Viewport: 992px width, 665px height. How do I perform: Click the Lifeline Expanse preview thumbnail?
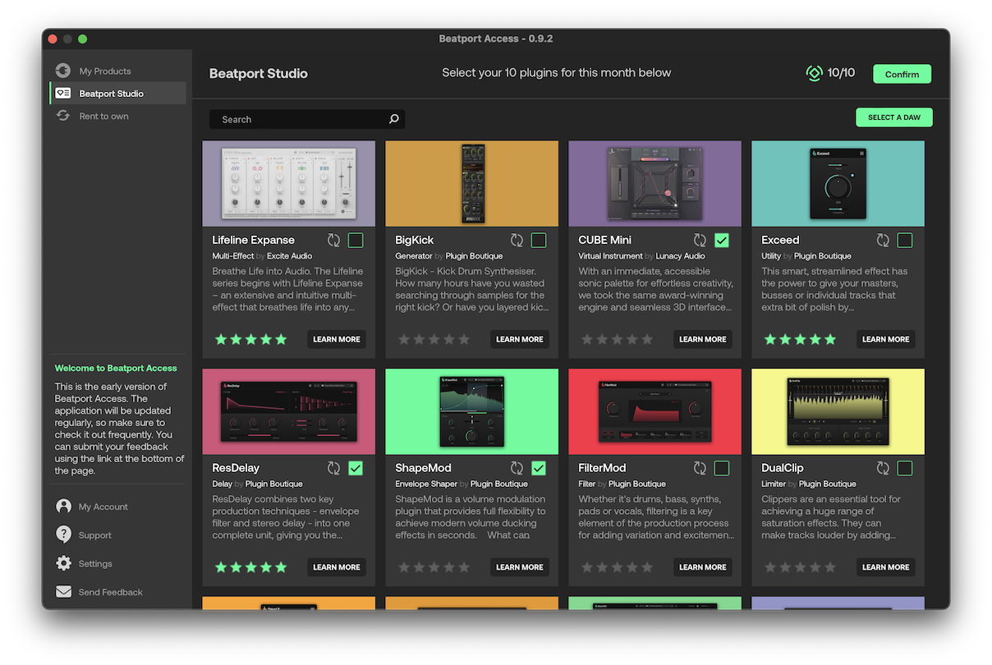pyautogui.click(x=288, y=183)
